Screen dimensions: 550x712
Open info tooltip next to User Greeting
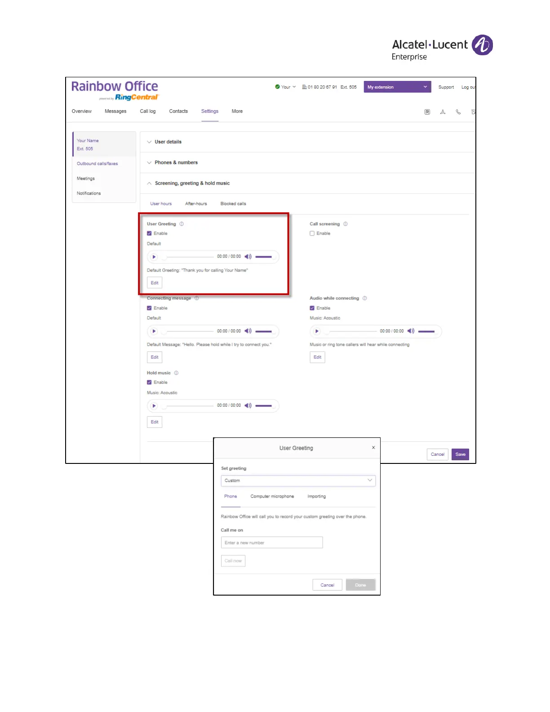coord(182,224)
